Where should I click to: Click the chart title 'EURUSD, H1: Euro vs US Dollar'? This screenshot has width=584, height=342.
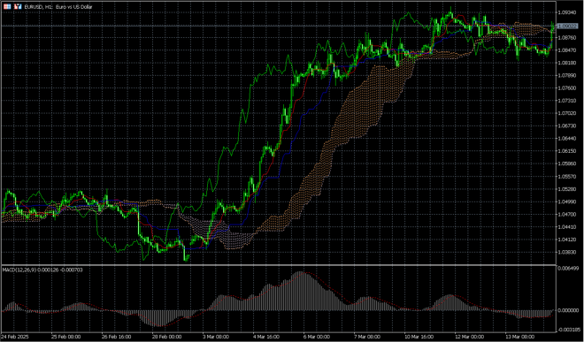pyautogui.click(x=58, y=7)
